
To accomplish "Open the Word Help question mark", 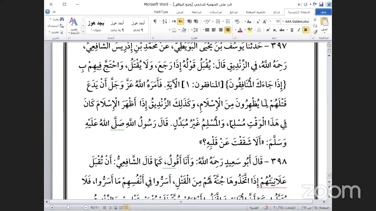I will (48, 12).
